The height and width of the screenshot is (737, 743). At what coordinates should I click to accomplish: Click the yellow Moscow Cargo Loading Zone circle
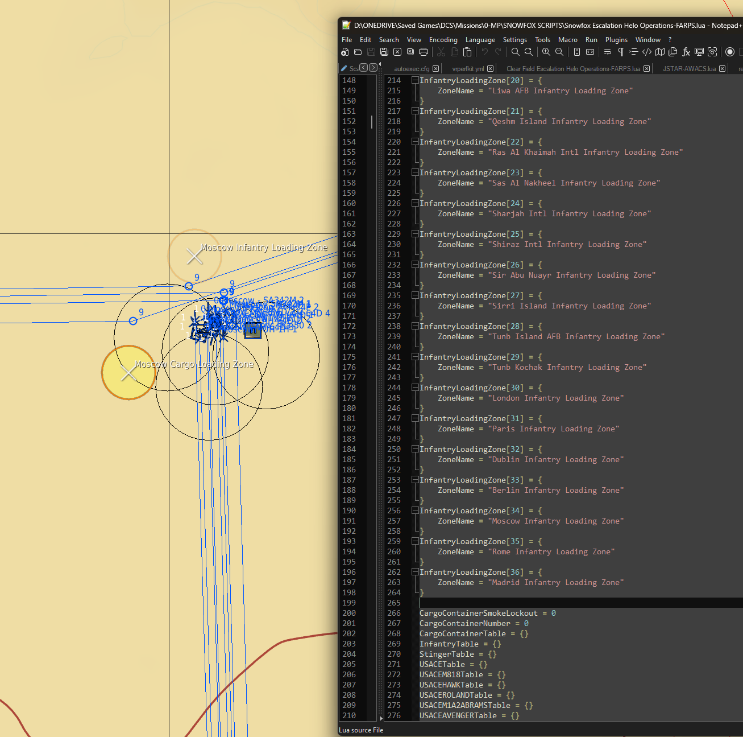tap(128, 373)
